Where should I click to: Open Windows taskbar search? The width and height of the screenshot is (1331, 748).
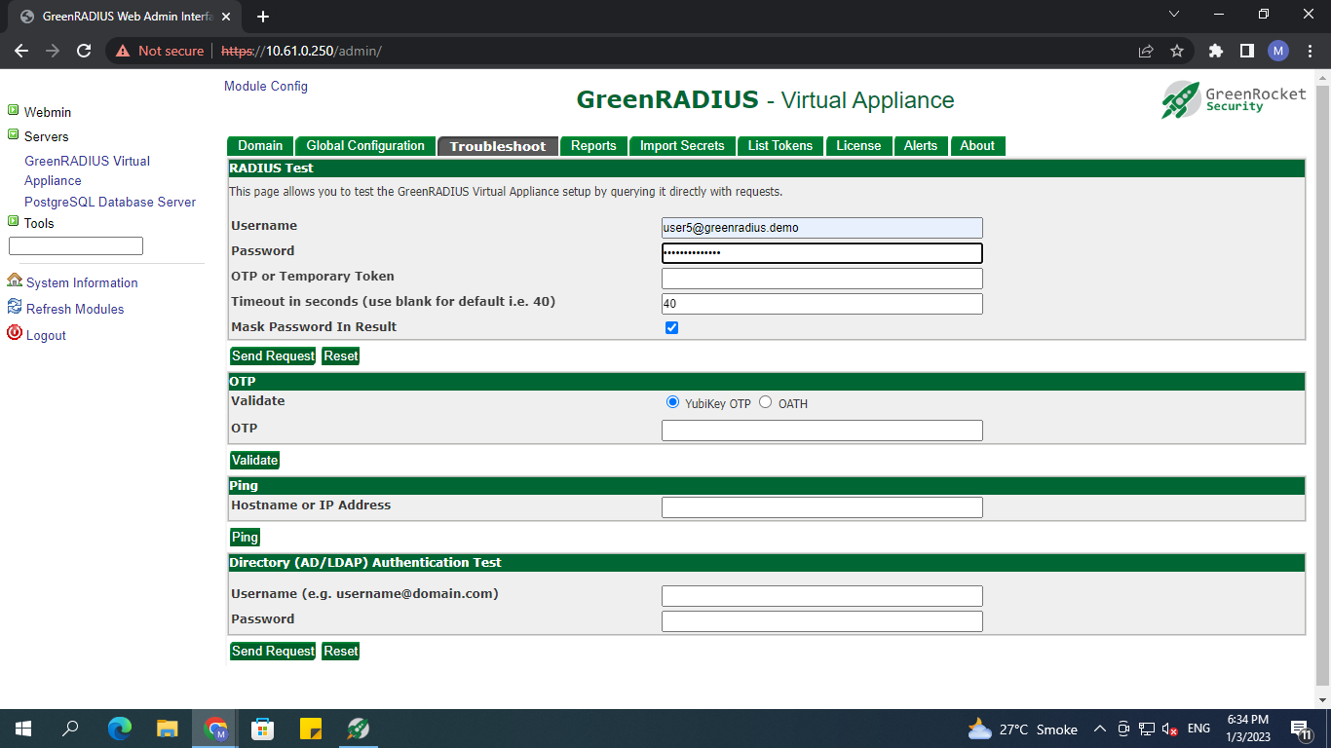70,729
